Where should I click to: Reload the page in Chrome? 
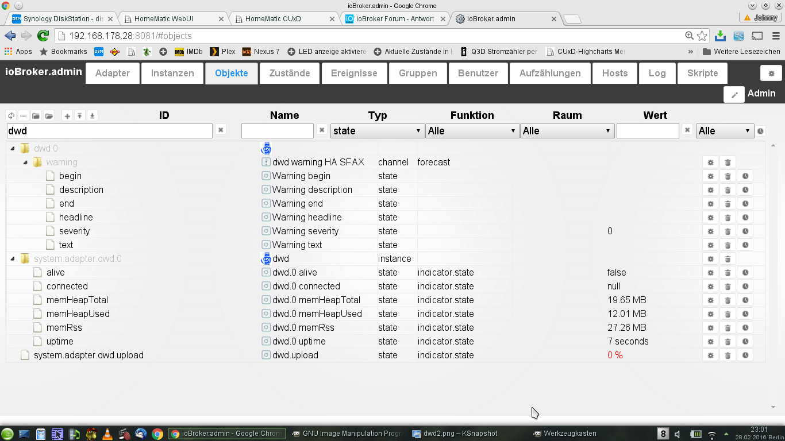[43, 36]
